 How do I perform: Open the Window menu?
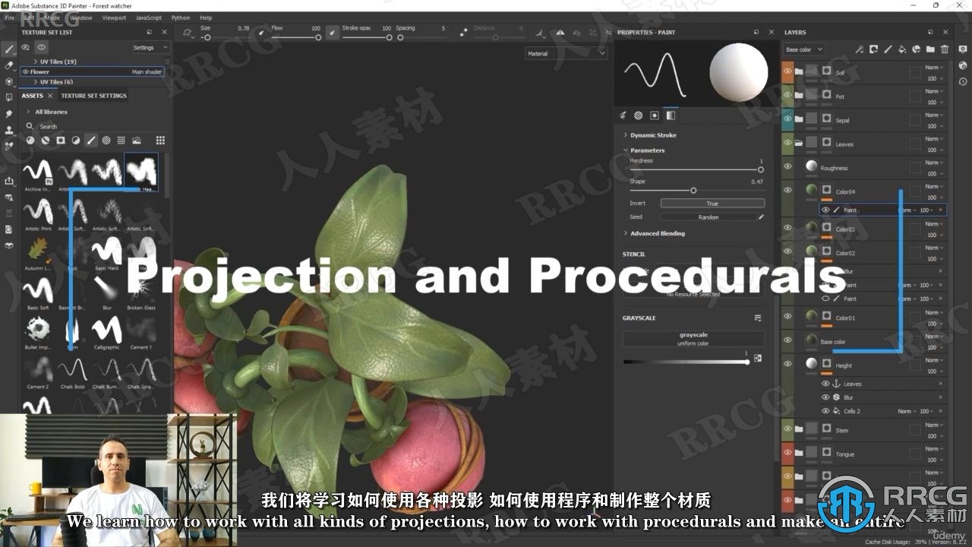pos(80,17)
